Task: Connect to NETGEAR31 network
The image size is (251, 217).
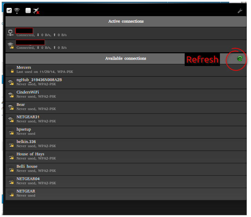Action: click(126, 120)
